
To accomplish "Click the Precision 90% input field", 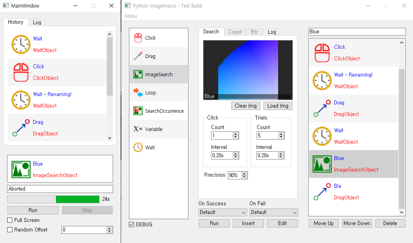I will point(235,175).
